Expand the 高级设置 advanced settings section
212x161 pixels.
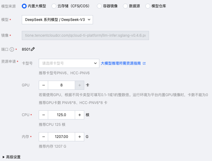(x=12, y=157)
